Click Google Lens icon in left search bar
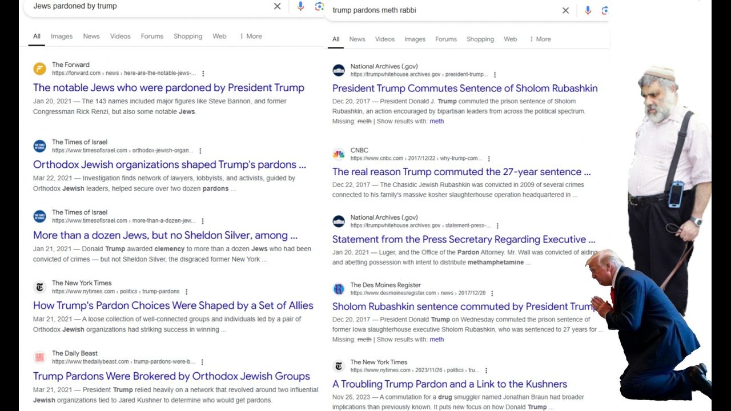731x411 pixels. point(319,6)
